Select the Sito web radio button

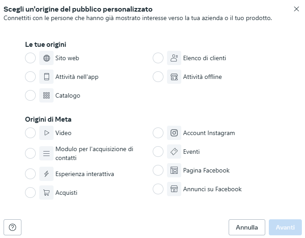pyautogui.click(x=30, y=58)
